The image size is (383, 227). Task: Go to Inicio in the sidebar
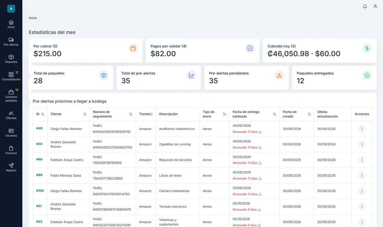pos(11,24)
